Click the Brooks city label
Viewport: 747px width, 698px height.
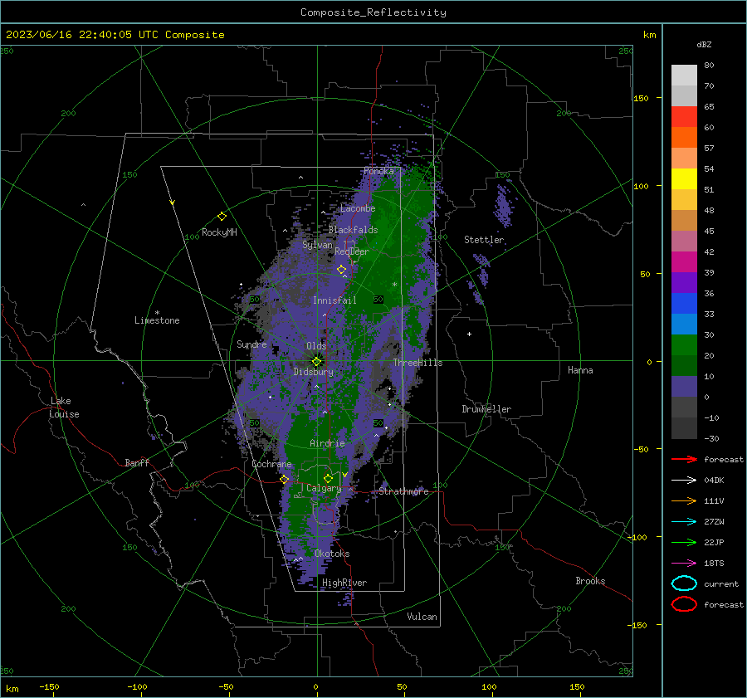590,581
